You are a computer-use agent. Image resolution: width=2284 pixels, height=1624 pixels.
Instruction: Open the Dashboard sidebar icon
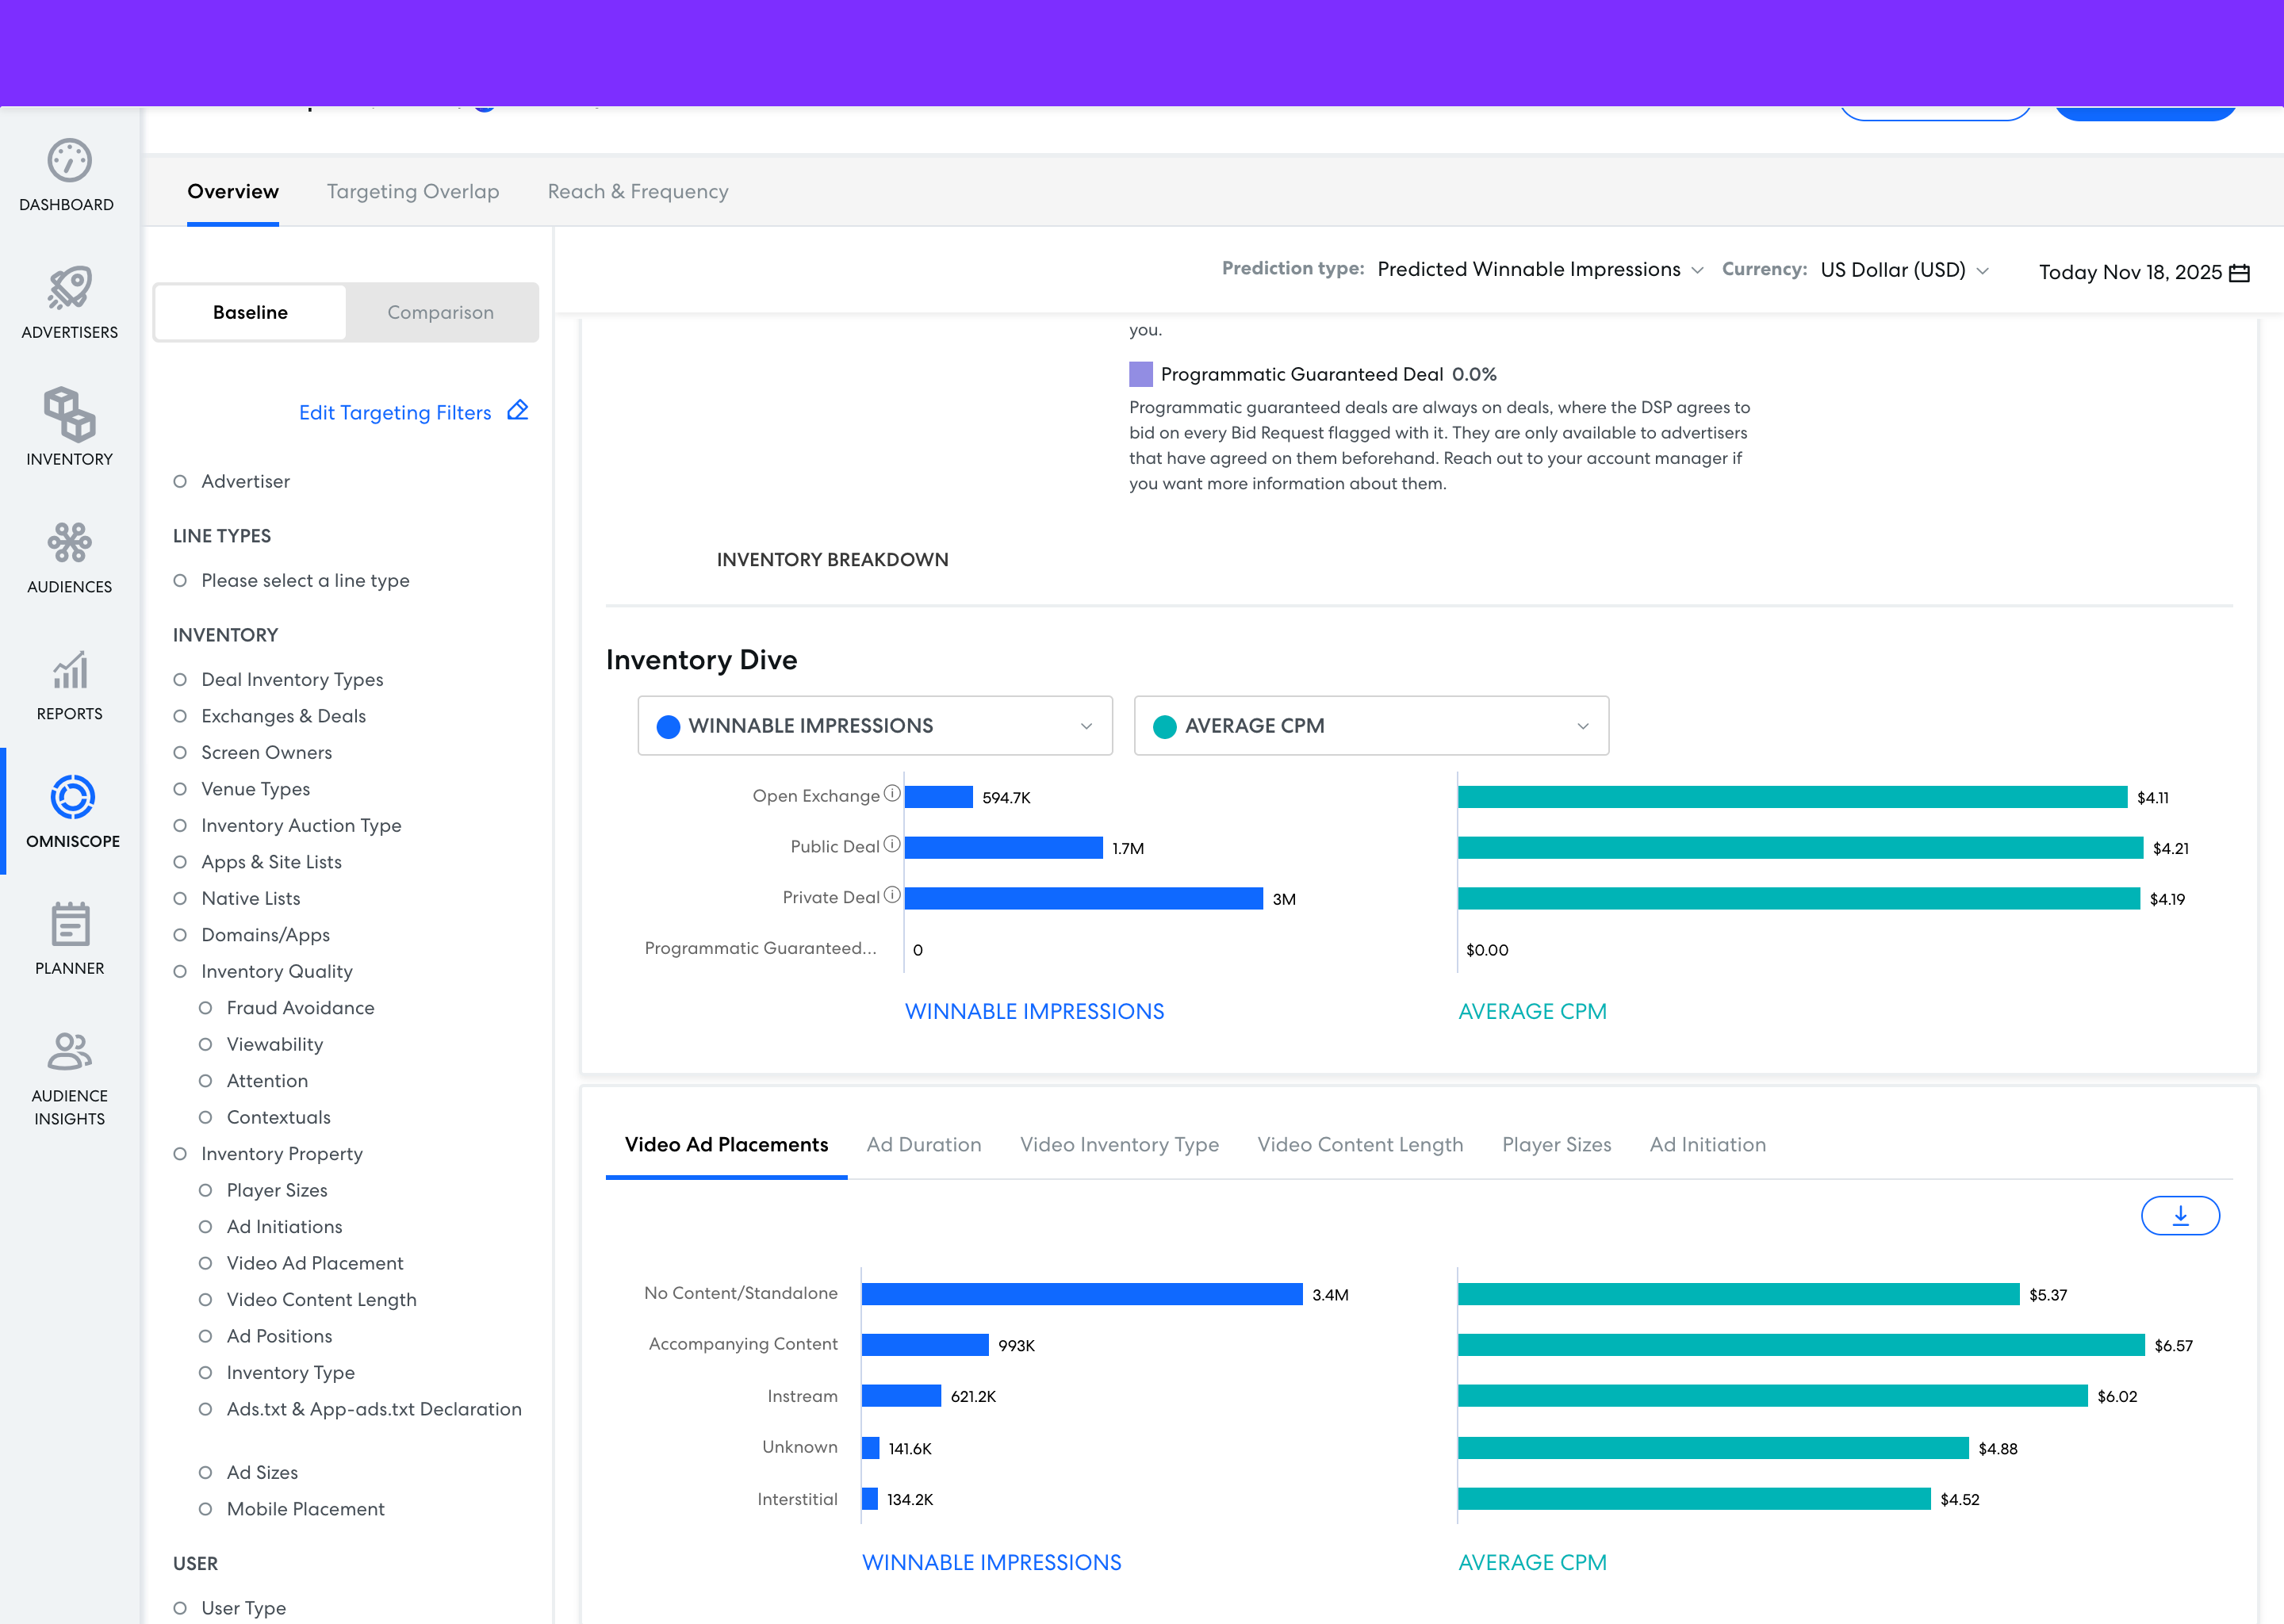tap(69, 161)
